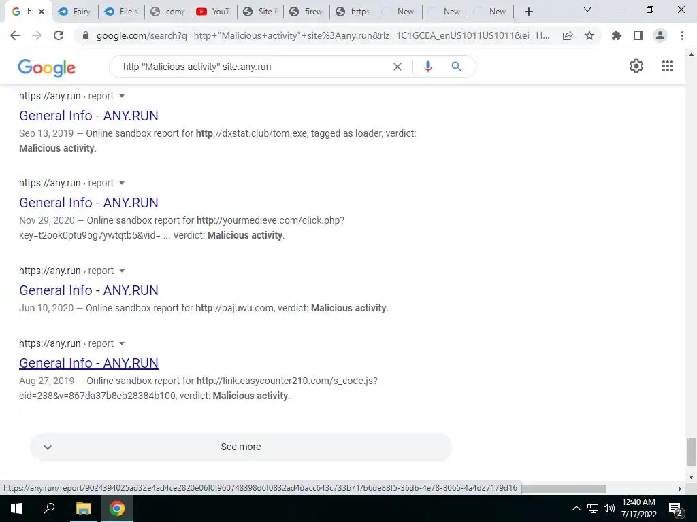
Task: Switch to the Fairy tab
Action: (x=76, y=12)
